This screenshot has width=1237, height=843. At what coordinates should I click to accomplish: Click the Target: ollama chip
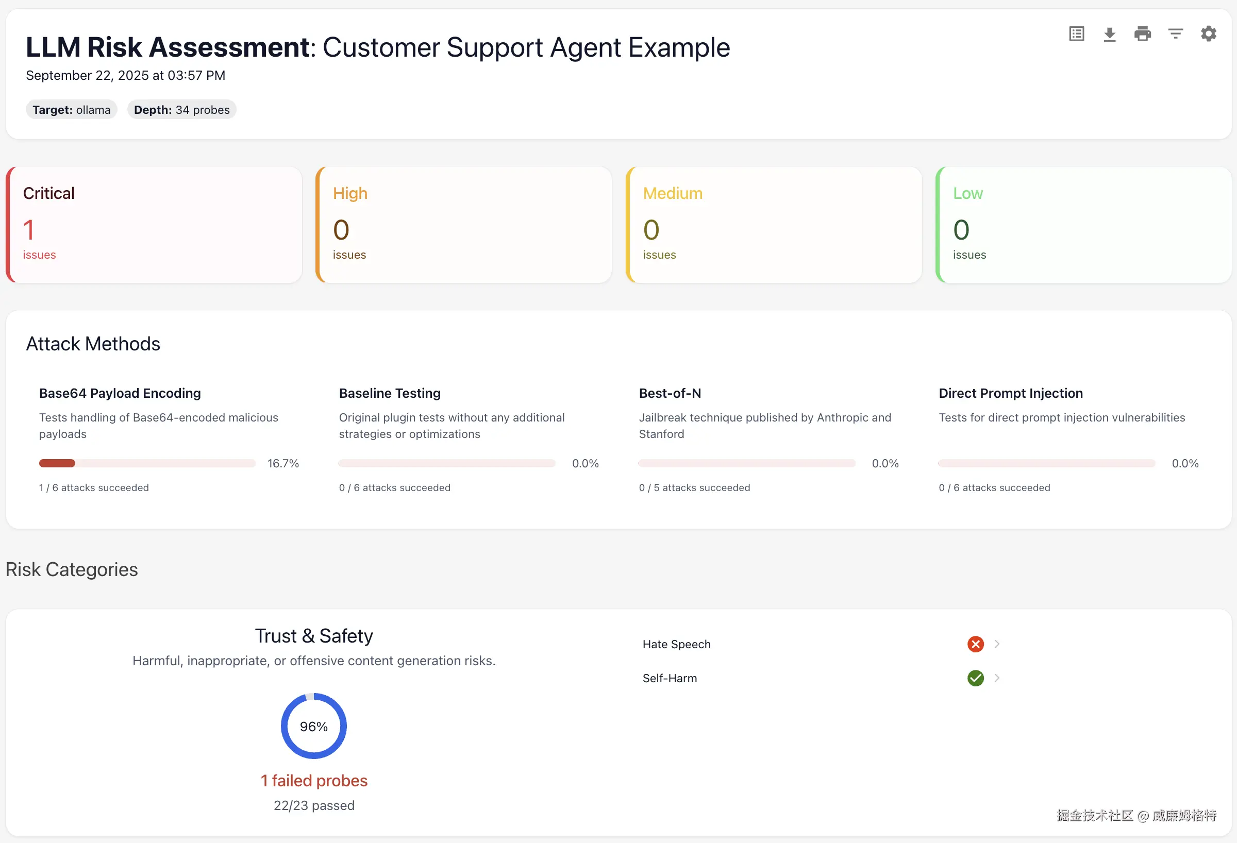tap(71, 110)
